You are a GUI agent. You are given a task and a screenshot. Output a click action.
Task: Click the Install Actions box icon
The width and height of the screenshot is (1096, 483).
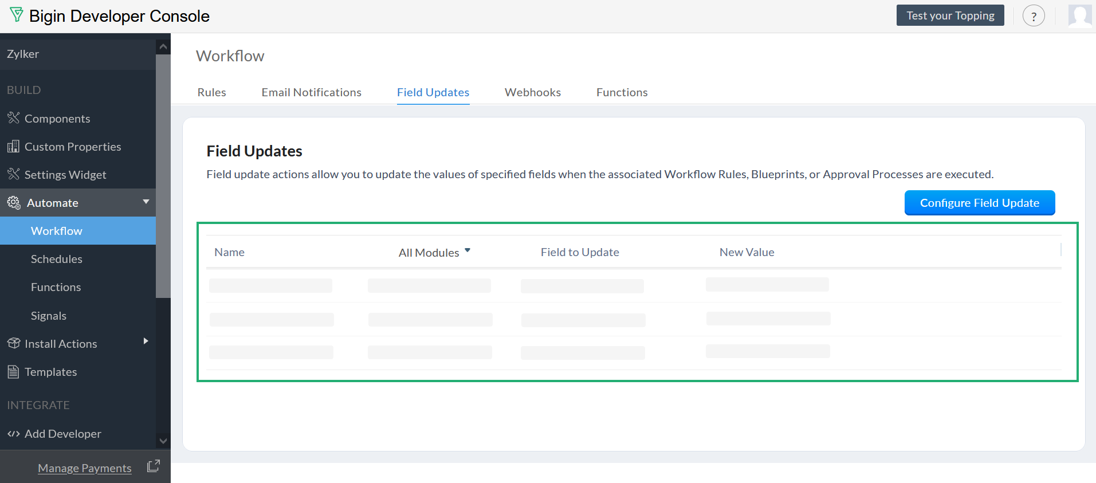tap(13, 343)
